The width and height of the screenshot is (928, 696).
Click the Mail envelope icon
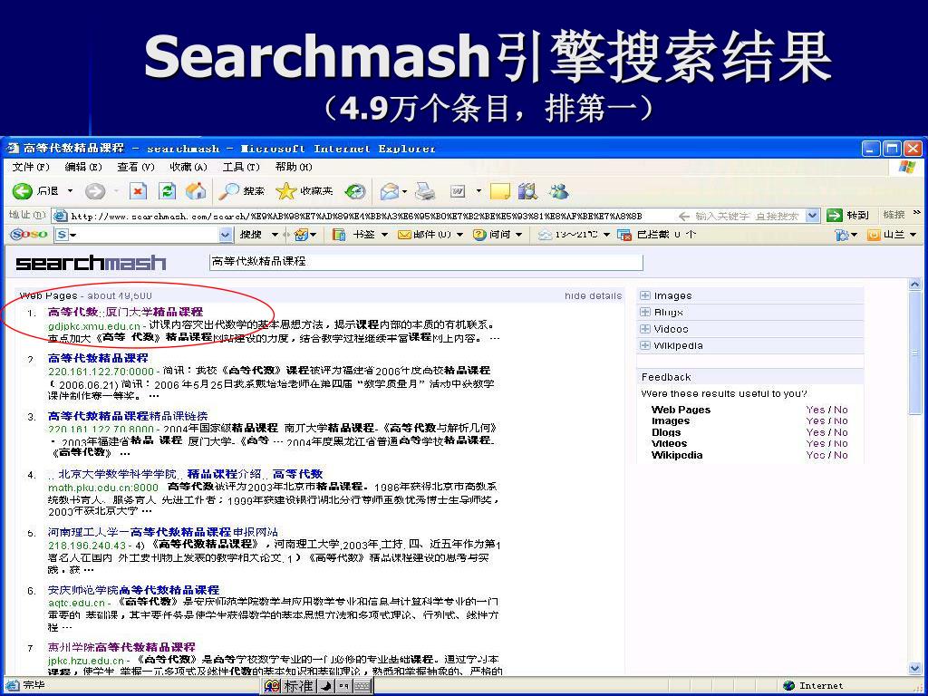(389, 190)
